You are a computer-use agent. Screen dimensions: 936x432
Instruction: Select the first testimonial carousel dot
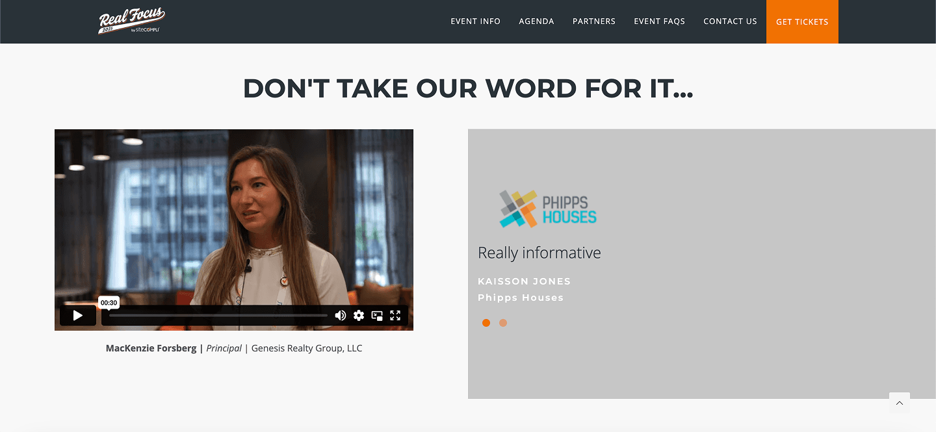(486, 323)
